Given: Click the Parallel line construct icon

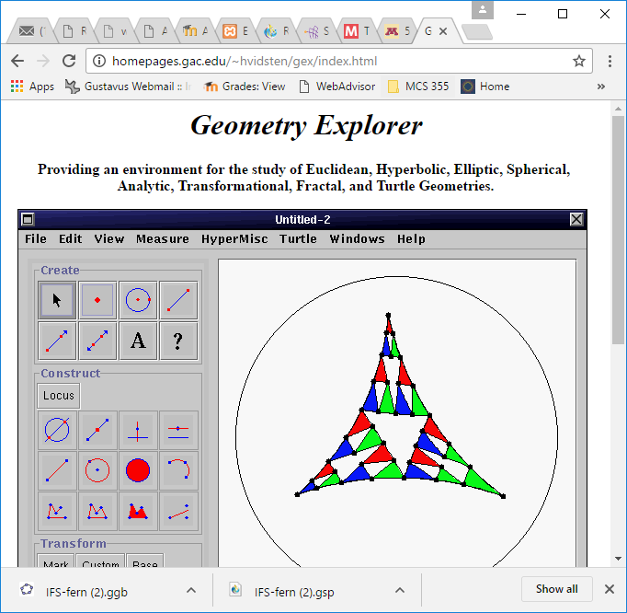Looking at the screenshot, I should coord(178,430).
